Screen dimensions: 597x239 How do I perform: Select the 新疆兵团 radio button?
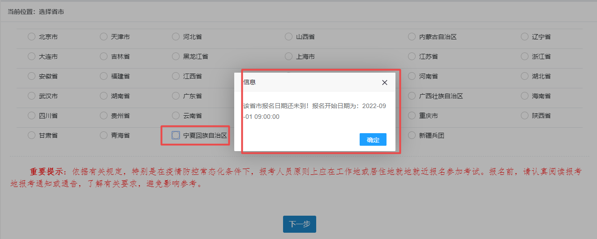coord(412,135)
